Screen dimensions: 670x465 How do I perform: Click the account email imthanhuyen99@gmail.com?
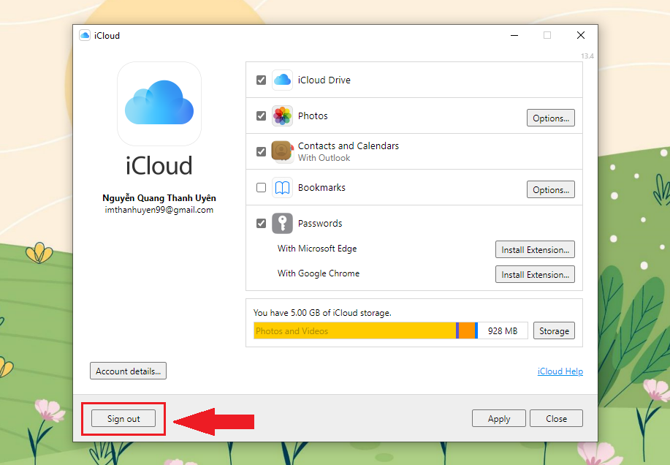[159, 210]
